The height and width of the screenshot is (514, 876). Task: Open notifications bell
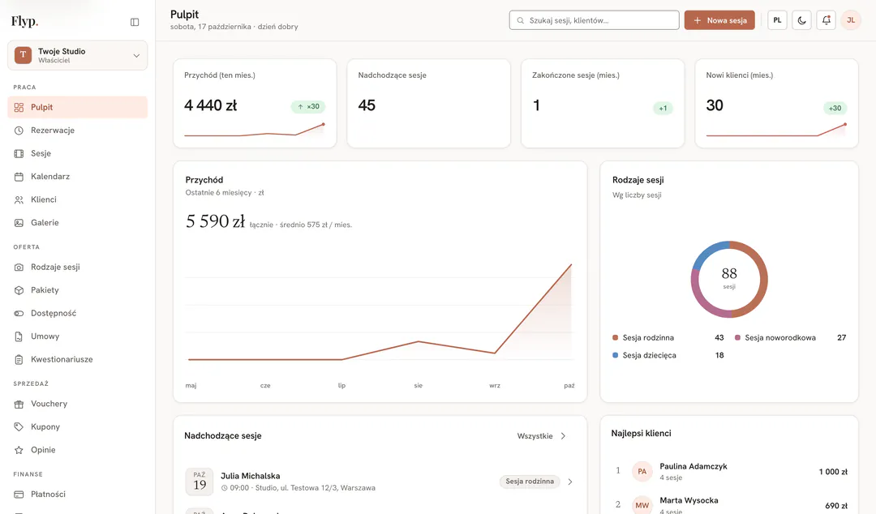tap(827, 20)
